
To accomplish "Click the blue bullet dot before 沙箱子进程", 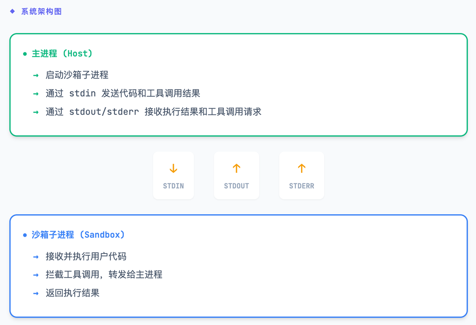I will (25, 235).
